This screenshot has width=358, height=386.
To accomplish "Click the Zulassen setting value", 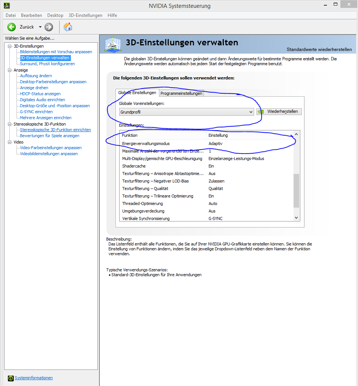I will tap(216, 181).
